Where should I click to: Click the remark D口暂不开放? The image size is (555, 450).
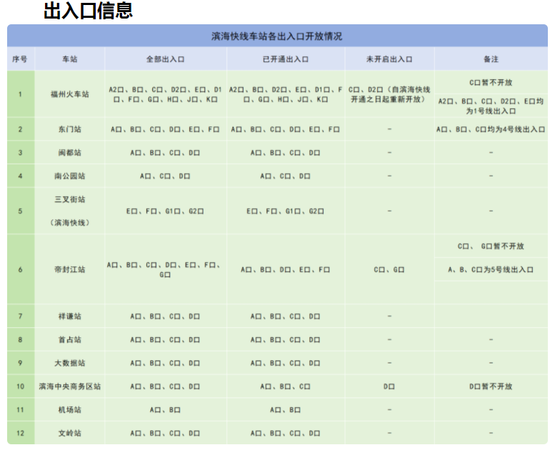(490, 386)
